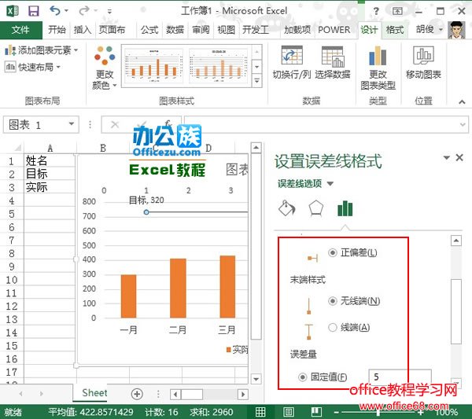The image size is (472, 419).
Task: Select 固定值(F) error amount radio
Action: click(x=303, y=377)
